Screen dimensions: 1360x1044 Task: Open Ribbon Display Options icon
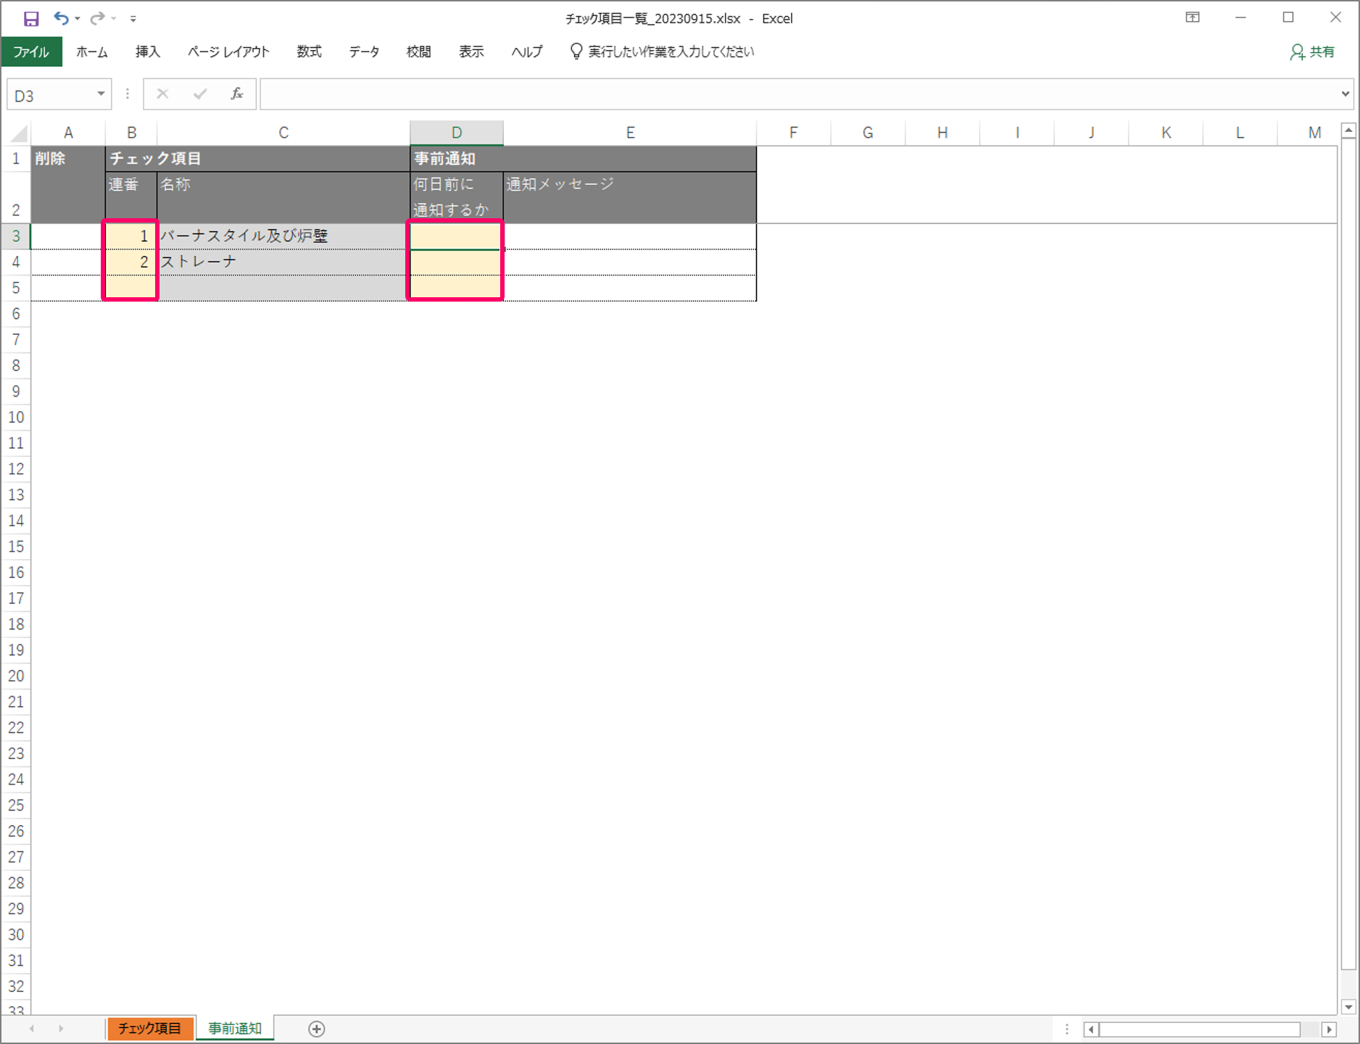click(1193, 18)
